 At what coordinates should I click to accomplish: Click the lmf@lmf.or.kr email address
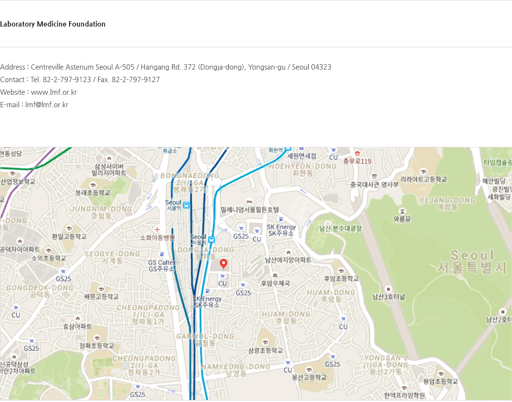click(x=47, y=105)
